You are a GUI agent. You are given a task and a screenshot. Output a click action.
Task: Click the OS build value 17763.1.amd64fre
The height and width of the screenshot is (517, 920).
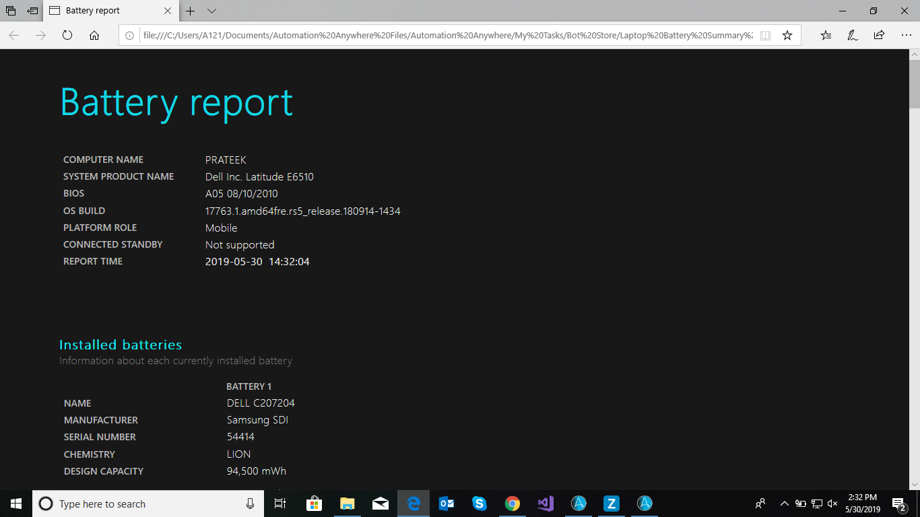[303, 211]
